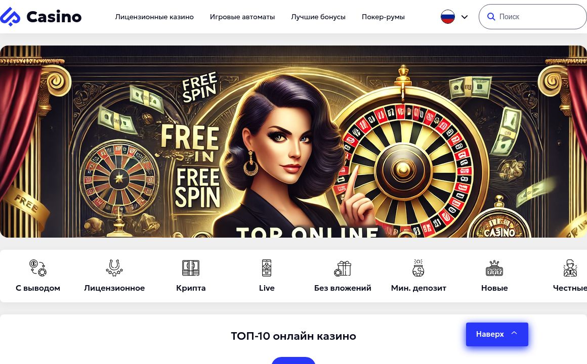Open the Без вложений gift icon
This screenshot has width=587, height=364.
pos(343,268)
